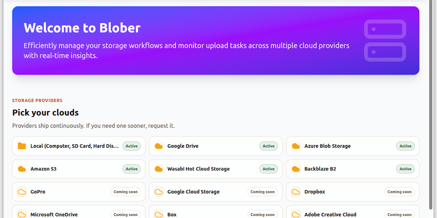Click the Microsoft OneDrive provider name
The image size is (437, 218).
coord(54,215)
